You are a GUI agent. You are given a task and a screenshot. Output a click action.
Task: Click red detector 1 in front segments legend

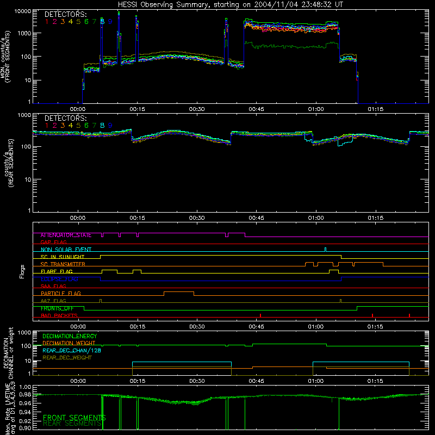47,22
